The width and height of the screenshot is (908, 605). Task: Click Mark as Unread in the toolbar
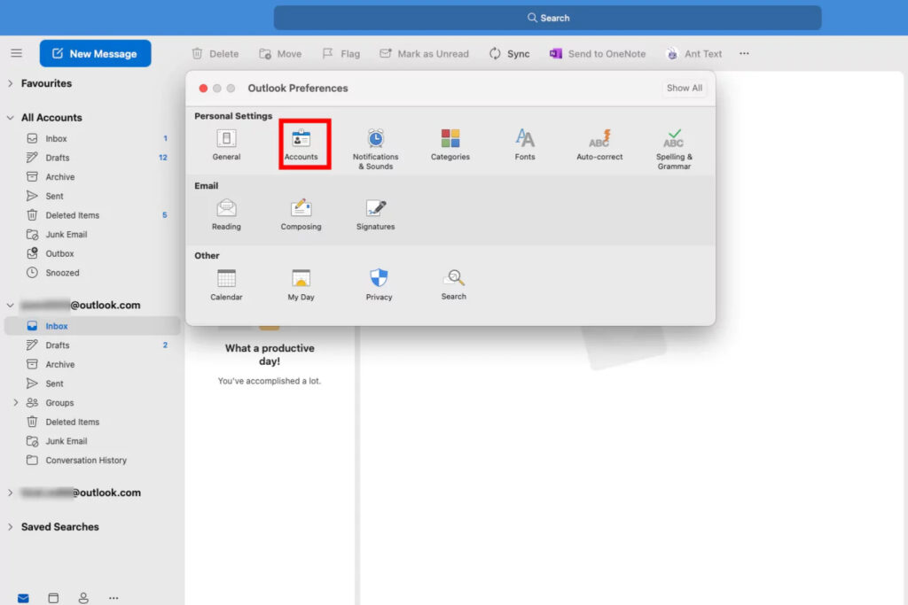pyautogui.click(x=425, y=54)
